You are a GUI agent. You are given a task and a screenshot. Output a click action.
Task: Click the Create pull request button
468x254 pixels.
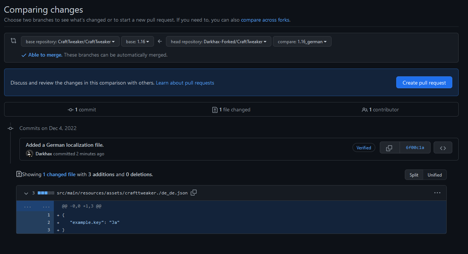click(x=424, y=83)
